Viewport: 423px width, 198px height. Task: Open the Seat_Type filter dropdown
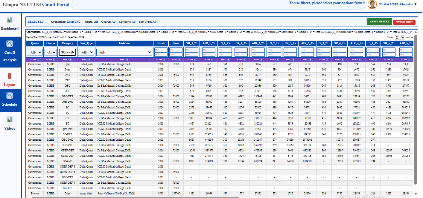pos(86,53)
